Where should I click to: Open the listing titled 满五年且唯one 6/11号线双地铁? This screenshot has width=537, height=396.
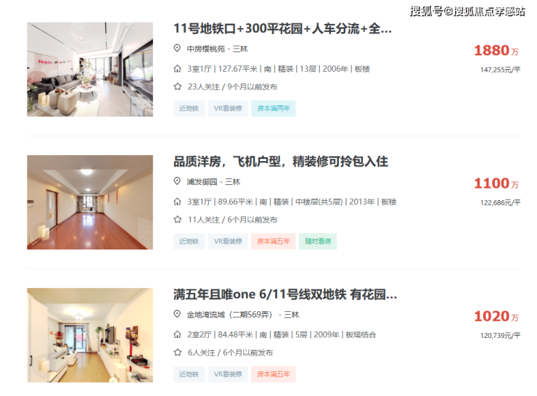click(285, 294)
